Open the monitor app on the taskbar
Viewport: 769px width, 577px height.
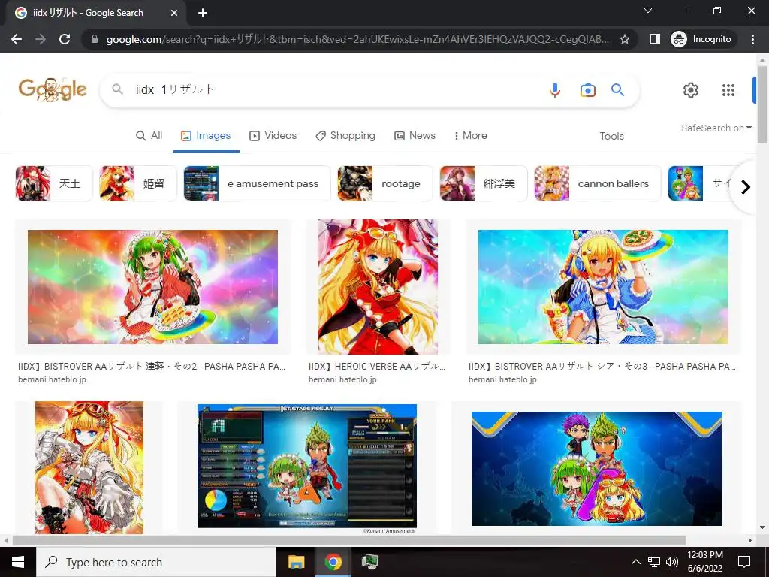(x=369, y=562)
